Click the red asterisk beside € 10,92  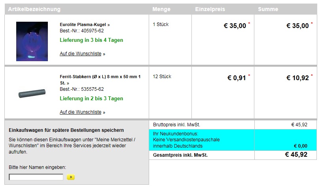click(312, 75)
